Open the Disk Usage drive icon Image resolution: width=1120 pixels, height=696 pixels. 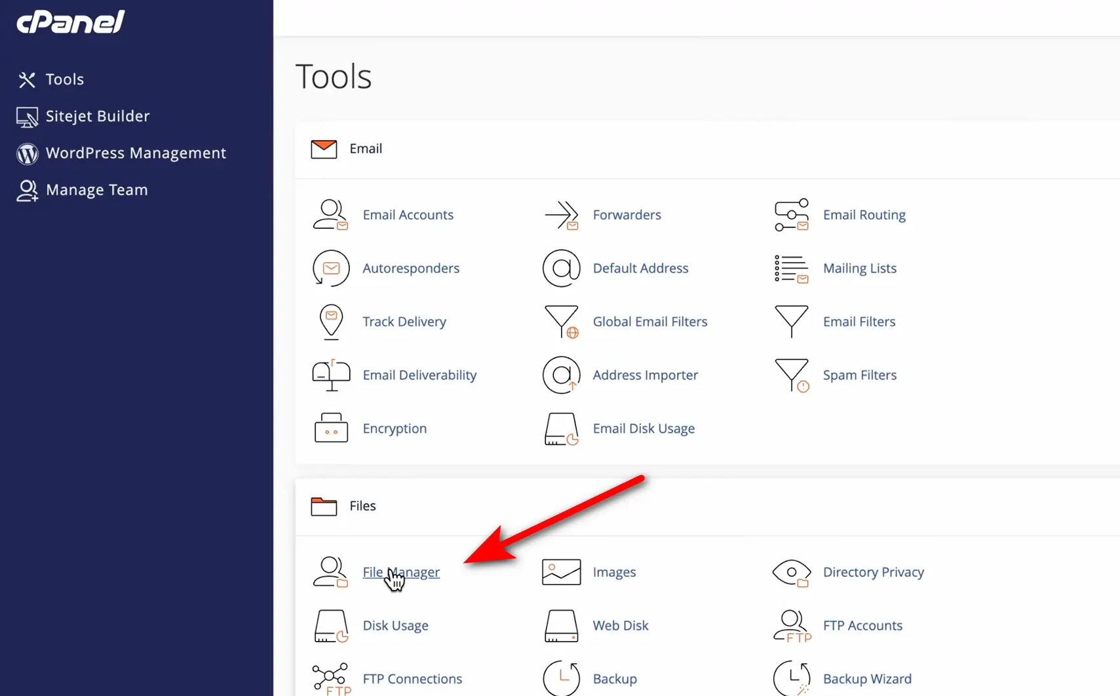click(330, 626)
